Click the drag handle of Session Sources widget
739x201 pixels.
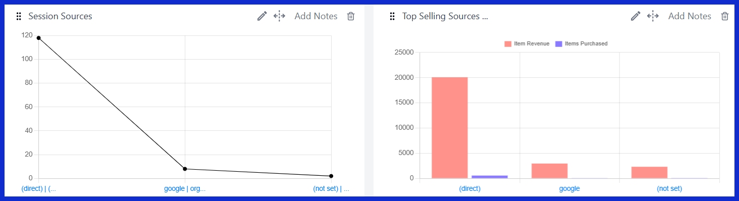pos(19,17)
